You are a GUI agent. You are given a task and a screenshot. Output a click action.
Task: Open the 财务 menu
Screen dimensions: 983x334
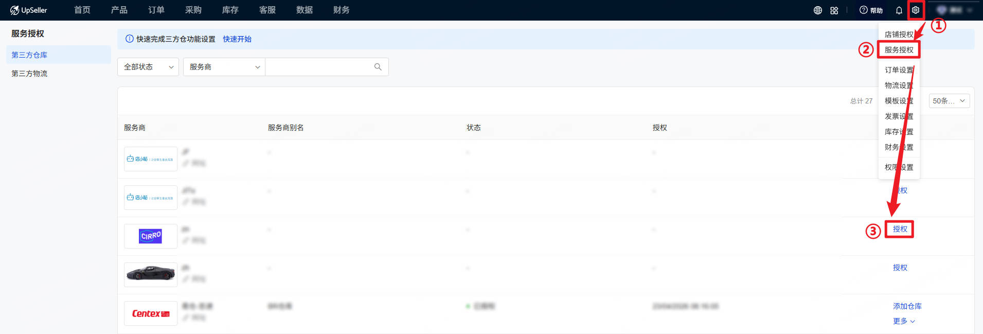tap(342, 10)
